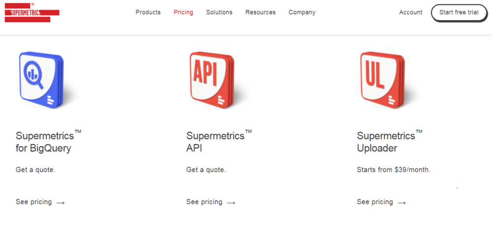Screen dimensions: 492x226
Task: Open the Company nav item
Action: coord(302,12)
